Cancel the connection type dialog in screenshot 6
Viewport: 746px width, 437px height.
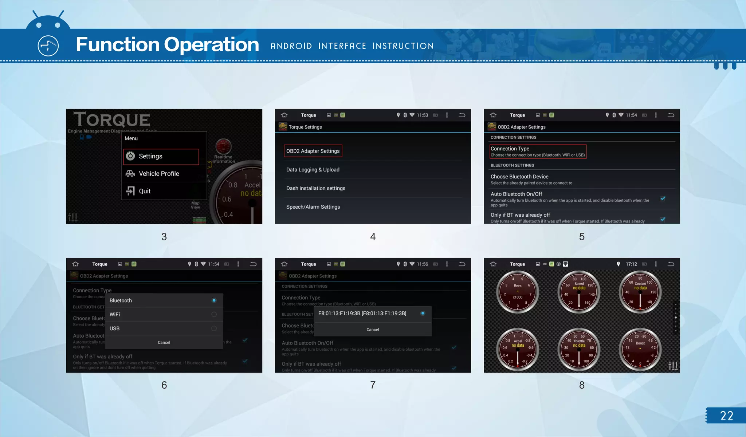pyautogui.click(x=164, y=342)
